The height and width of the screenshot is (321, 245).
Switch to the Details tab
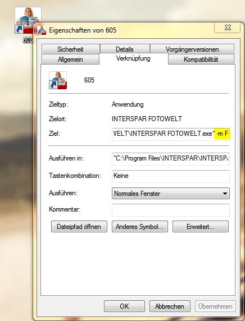[125, 49]
